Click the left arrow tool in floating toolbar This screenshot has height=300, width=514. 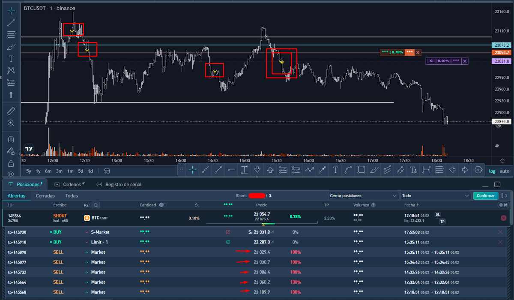click(x=452, y=170)
